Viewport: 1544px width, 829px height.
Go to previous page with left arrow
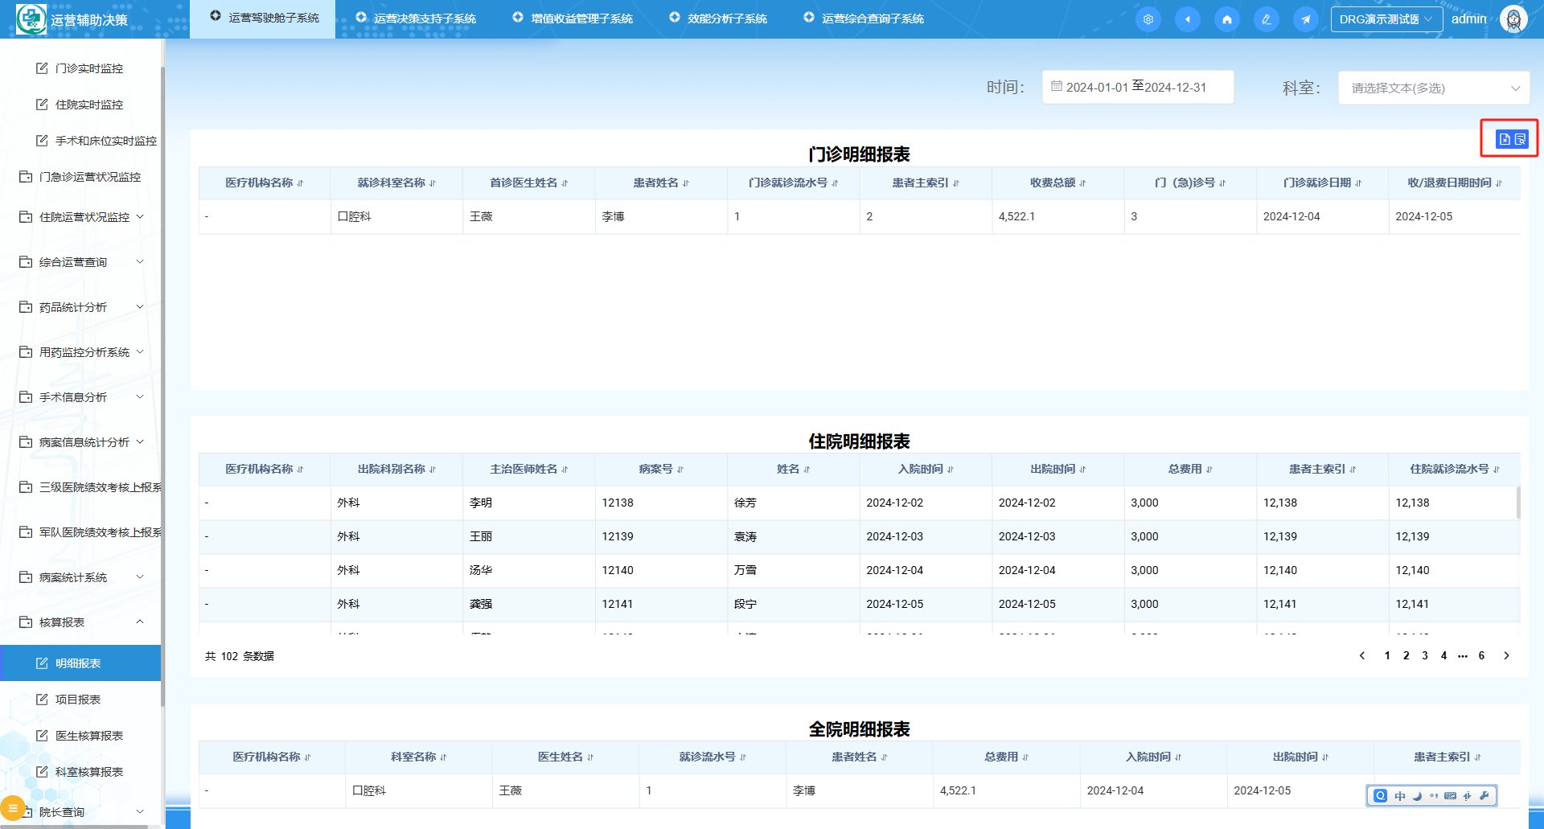pyautogui.click(x=1362, y=656)
